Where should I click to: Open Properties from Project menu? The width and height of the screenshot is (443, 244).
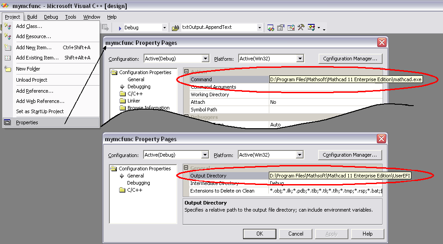tap(51, 122)
